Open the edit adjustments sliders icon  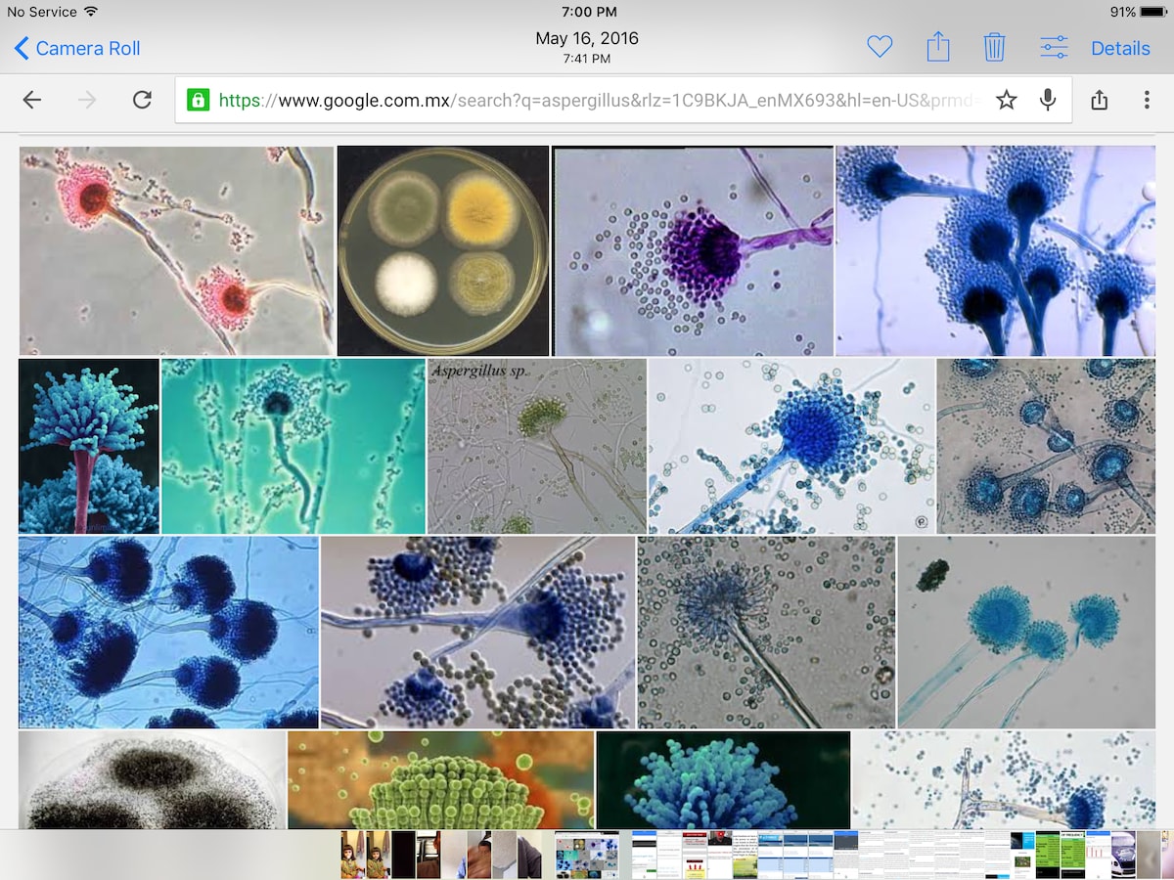pos(1054,47)
